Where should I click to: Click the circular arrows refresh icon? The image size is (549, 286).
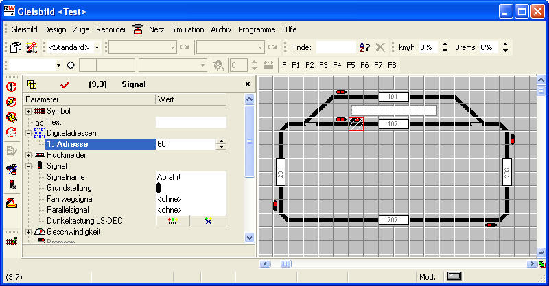[x=12, y=132]
